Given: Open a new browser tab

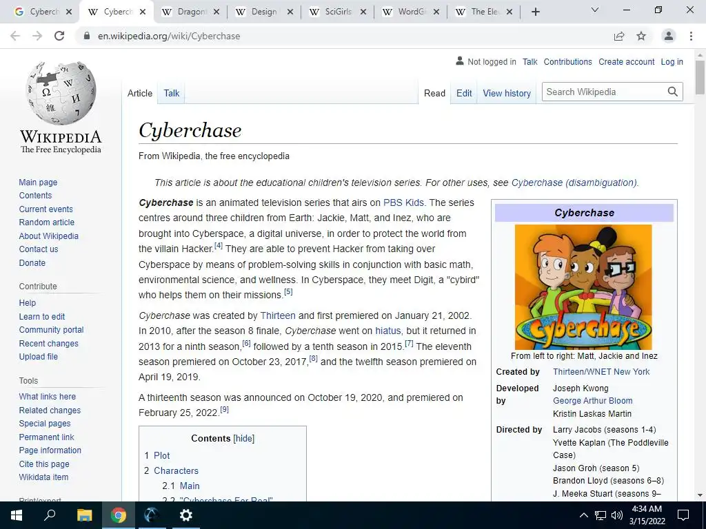Looking at the screenshot, I should 535,12.
